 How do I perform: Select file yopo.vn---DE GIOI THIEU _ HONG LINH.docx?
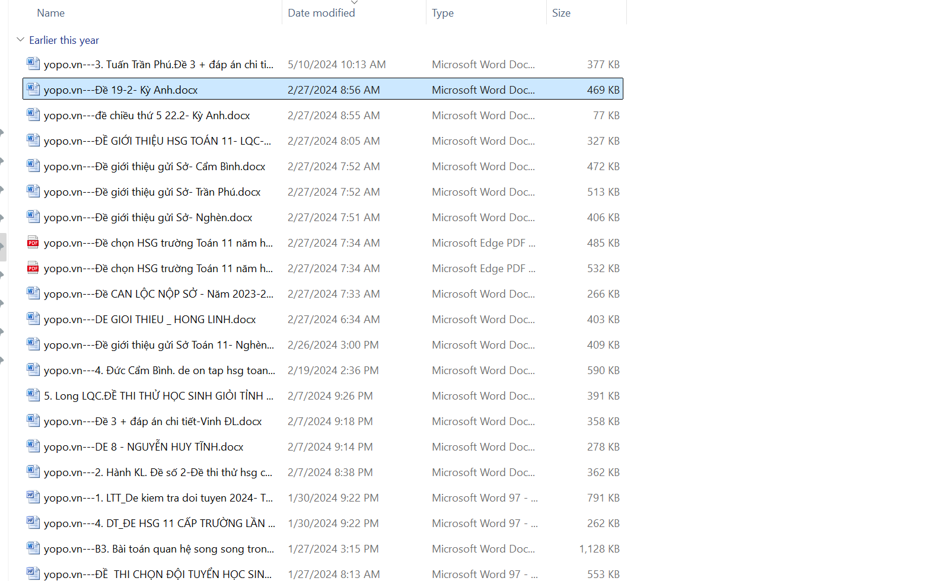click(x=149, y=320)
